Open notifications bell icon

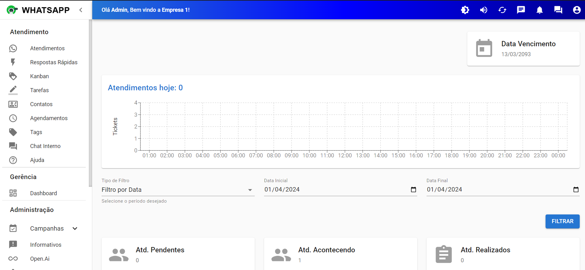click(x=539, y=10)
